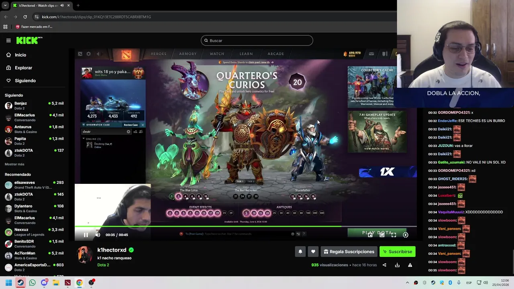Open Benjaz channel in followed list
Image resolution: width=514 pixels, height=289 pixels.
[34, 106]
